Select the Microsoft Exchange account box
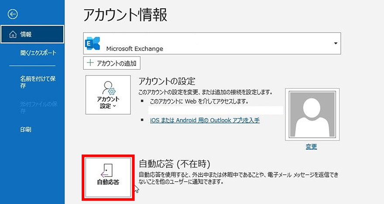The image size is (384, 204). point(212,44)
